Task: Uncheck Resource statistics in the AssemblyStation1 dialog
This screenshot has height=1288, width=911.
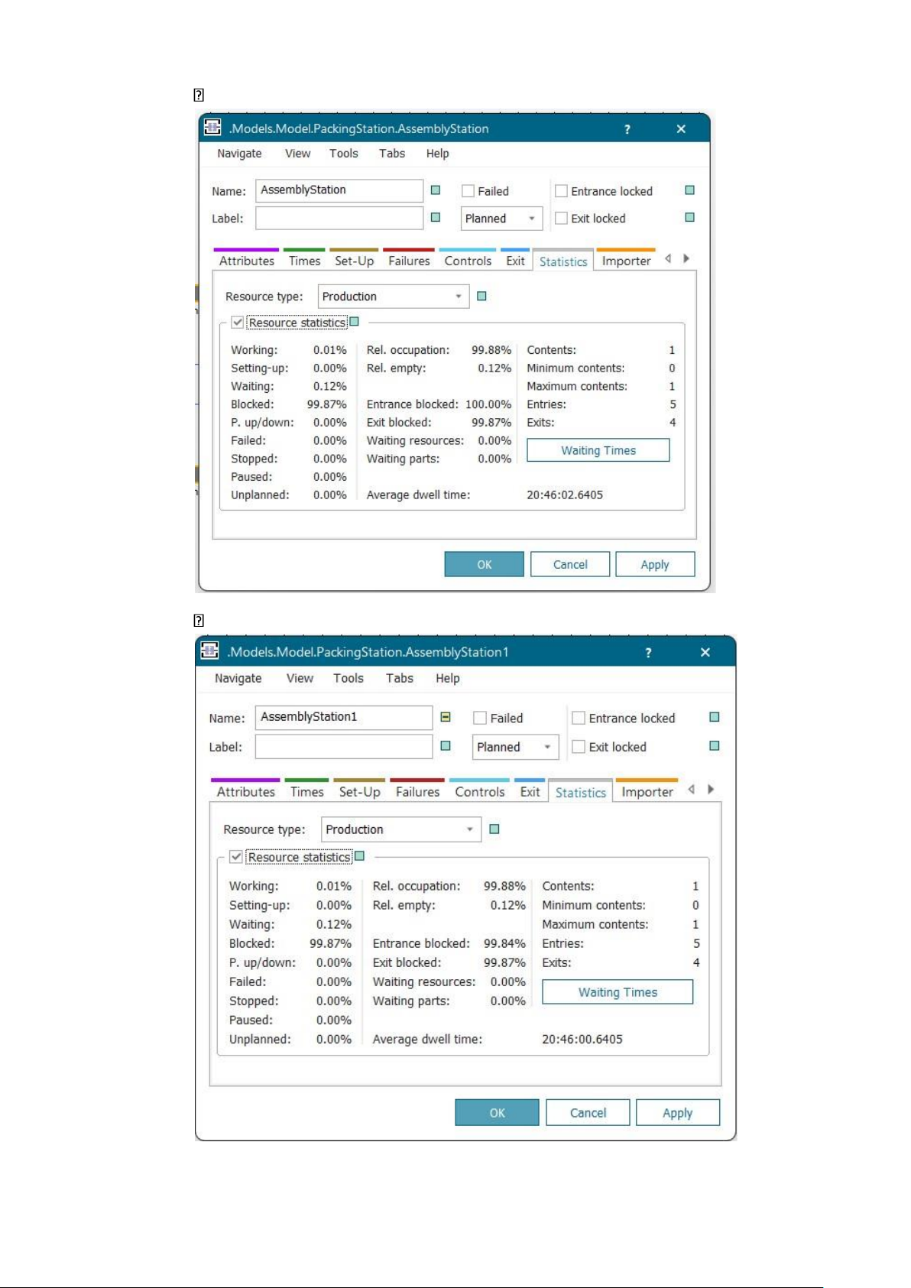Action: tap(237, 857)
